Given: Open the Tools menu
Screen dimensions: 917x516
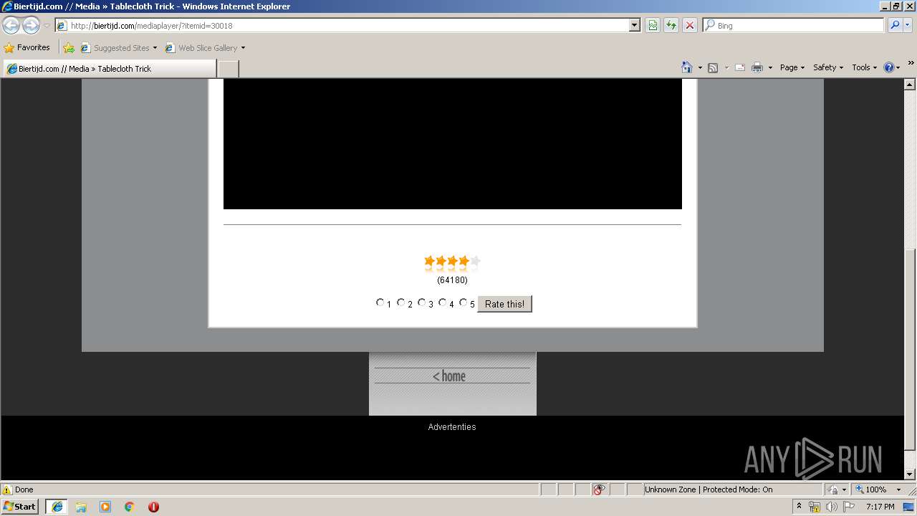Looking at the screenshot, I should [865, 67].
